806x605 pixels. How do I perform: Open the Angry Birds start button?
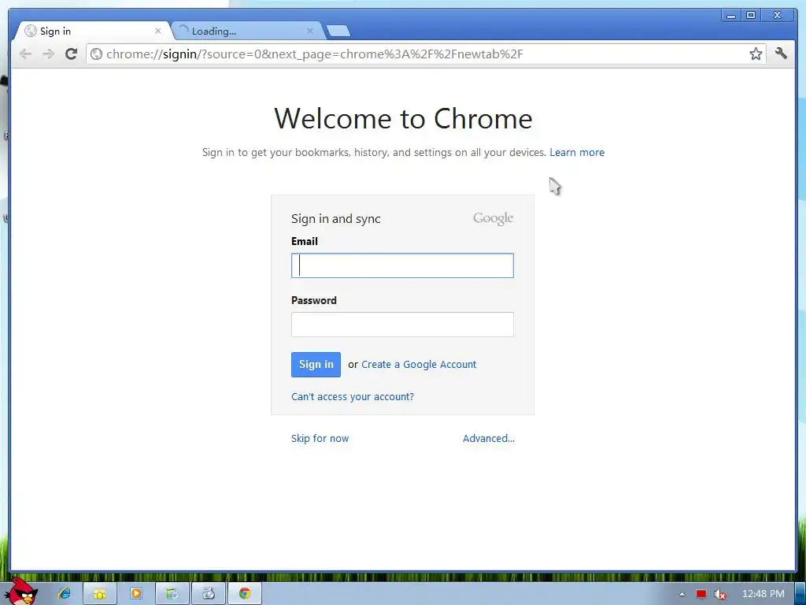tap(20, 591)
